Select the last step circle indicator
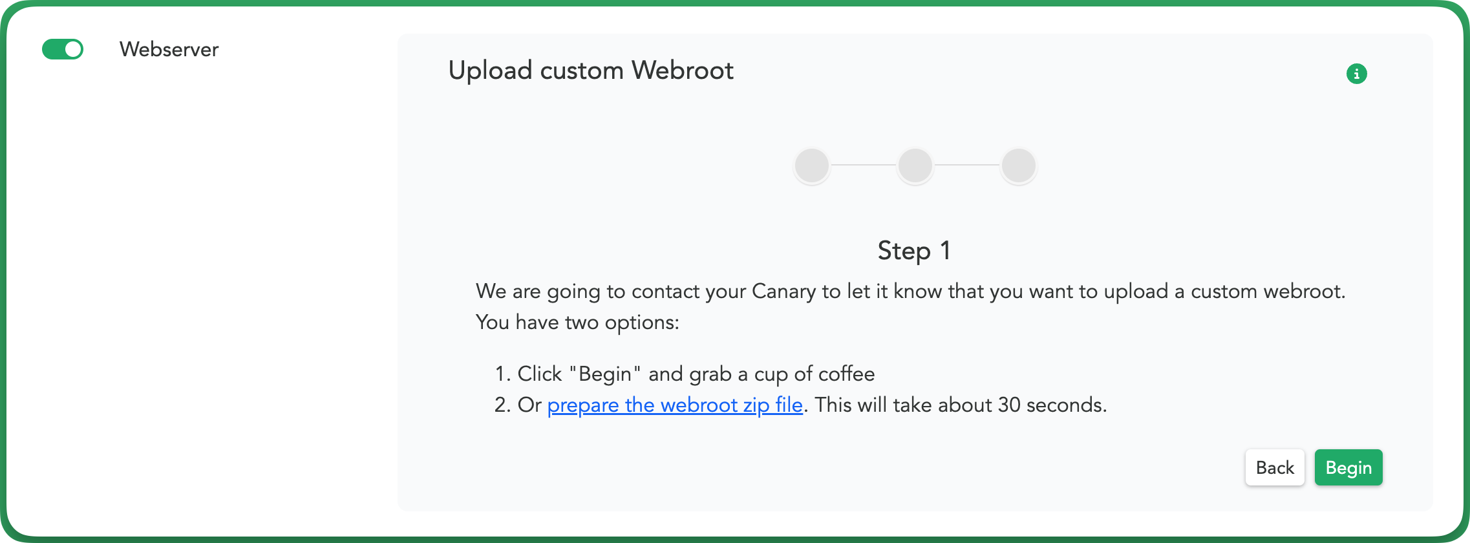 pos(1019,165)
